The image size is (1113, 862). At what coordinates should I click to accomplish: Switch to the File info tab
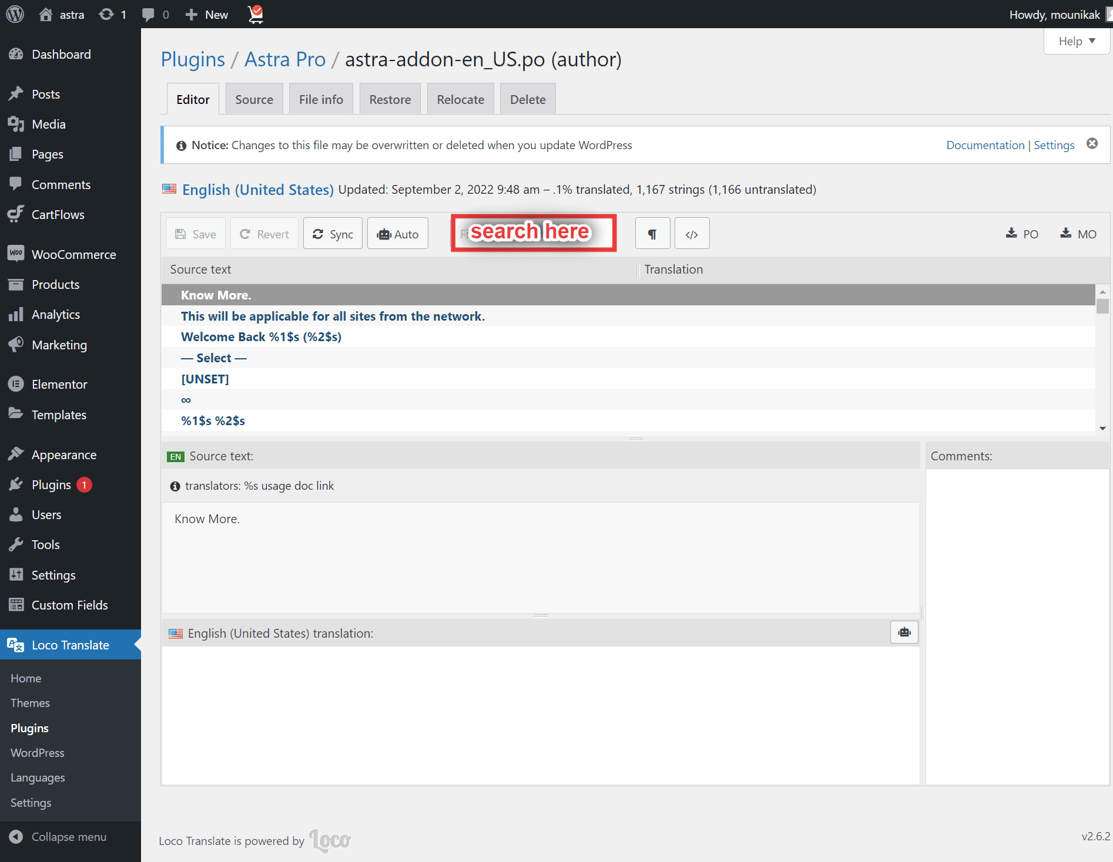point(321,99)
